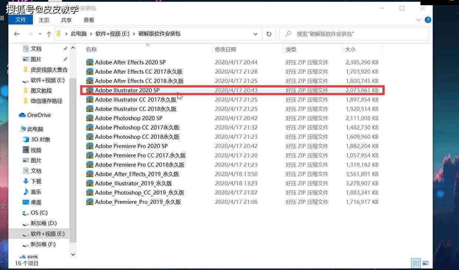Viewport: 459px width, 270px height.
Task: Select Adobe After Effects CC 2017永久版 zip icon
Action: coord(90,72)
